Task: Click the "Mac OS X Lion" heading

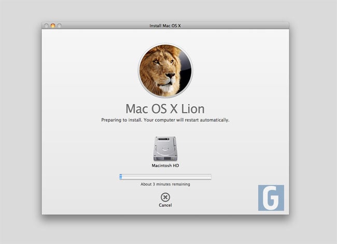Action: 165,109
